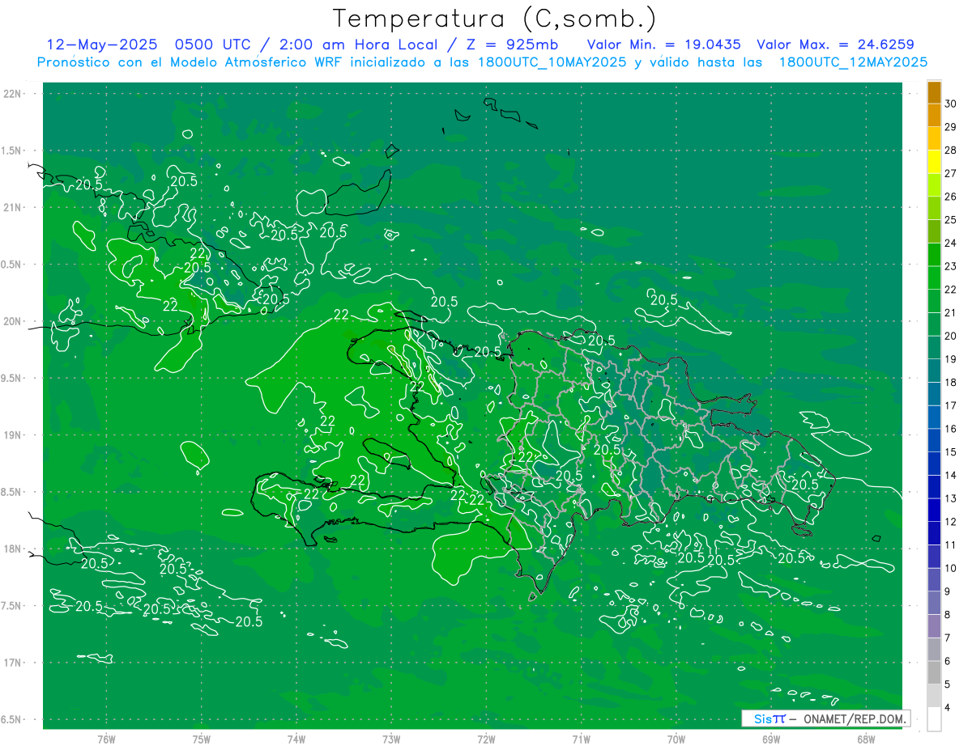Click the colorbar scale value "13"
The width and height of the screenshot is (972, 750).
950,498
